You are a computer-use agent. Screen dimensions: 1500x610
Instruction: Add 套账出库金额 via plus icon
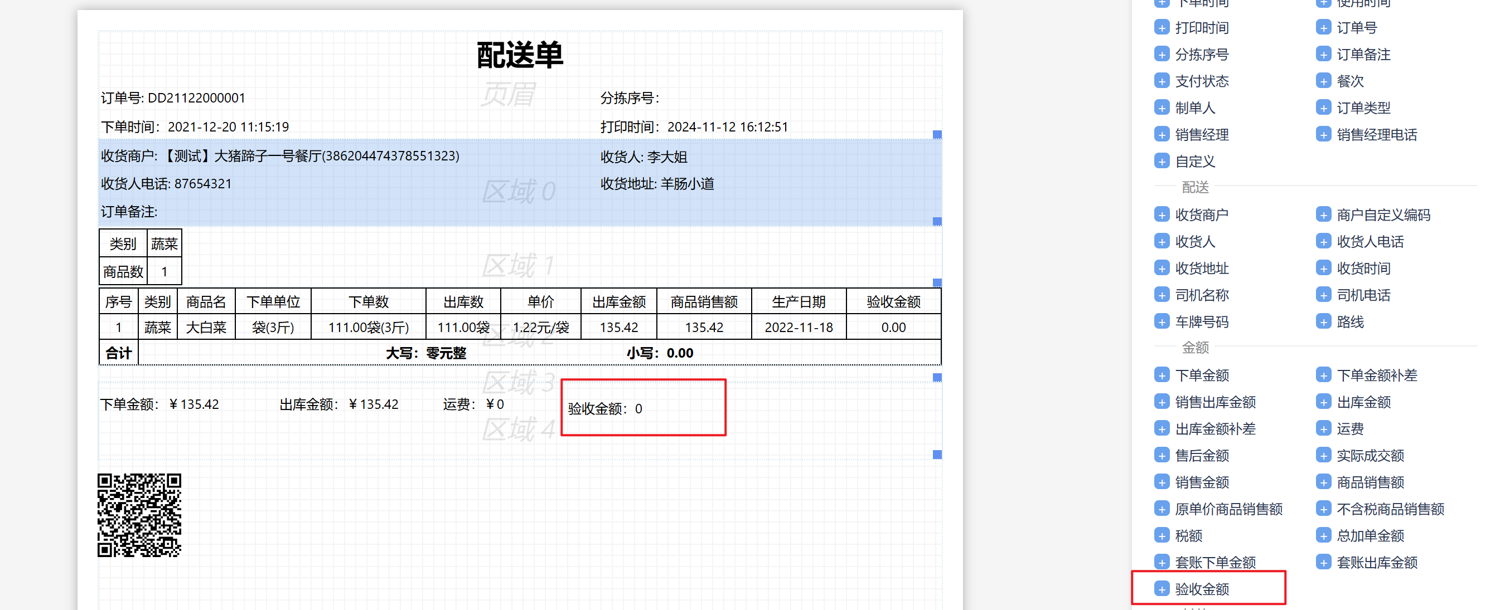(x=1323, y=562)
